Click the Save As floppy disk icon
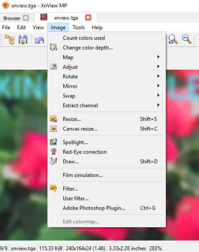The height and width of the screenshot is (252, 199). [x=23, y=39]
